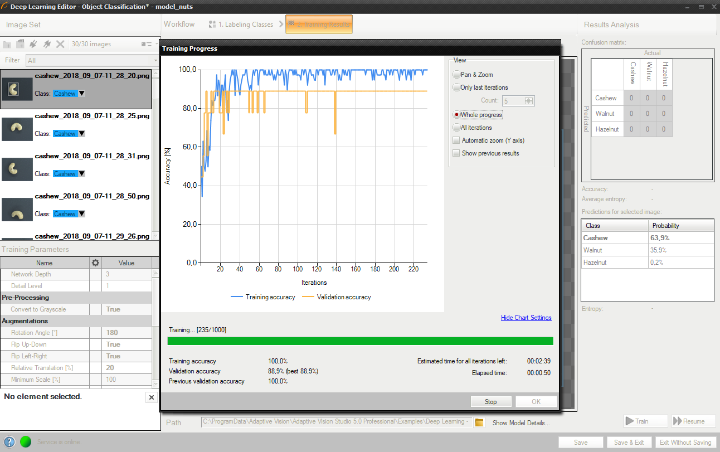Switch to the Labeling Classes workflow tab

pos(241,25)
